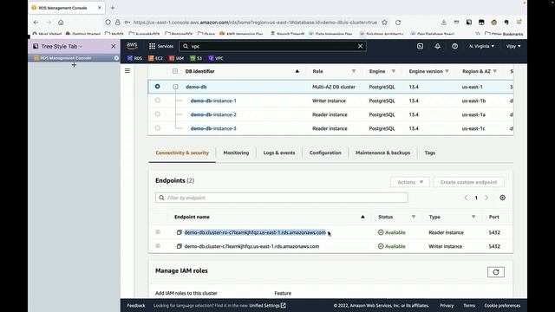Click the AWS console search box
555x312 pixels.
272,46
